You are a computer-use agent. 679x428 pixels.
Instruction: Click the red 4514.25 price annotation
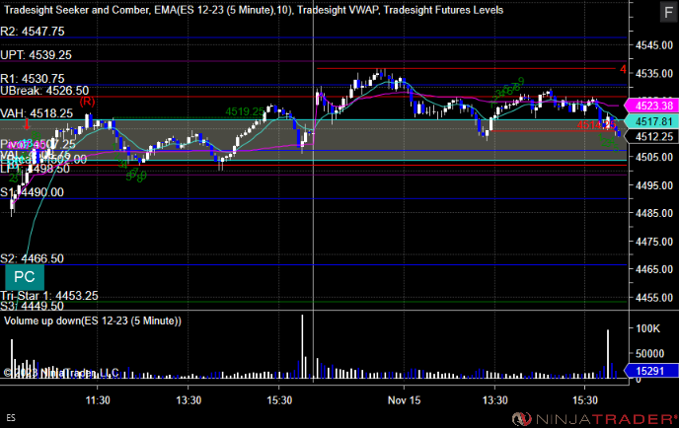click(596, 125)
